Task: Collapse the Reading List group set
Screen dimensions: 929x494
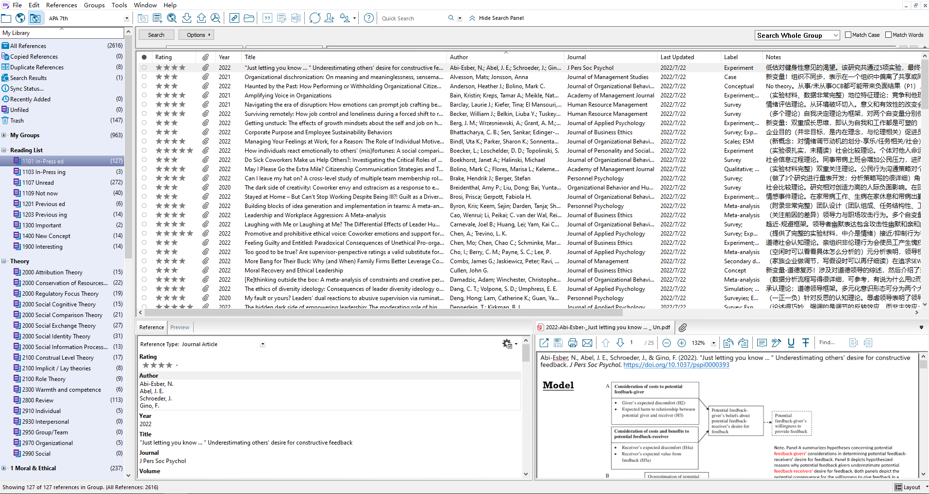Action: [x=4, y=150]
